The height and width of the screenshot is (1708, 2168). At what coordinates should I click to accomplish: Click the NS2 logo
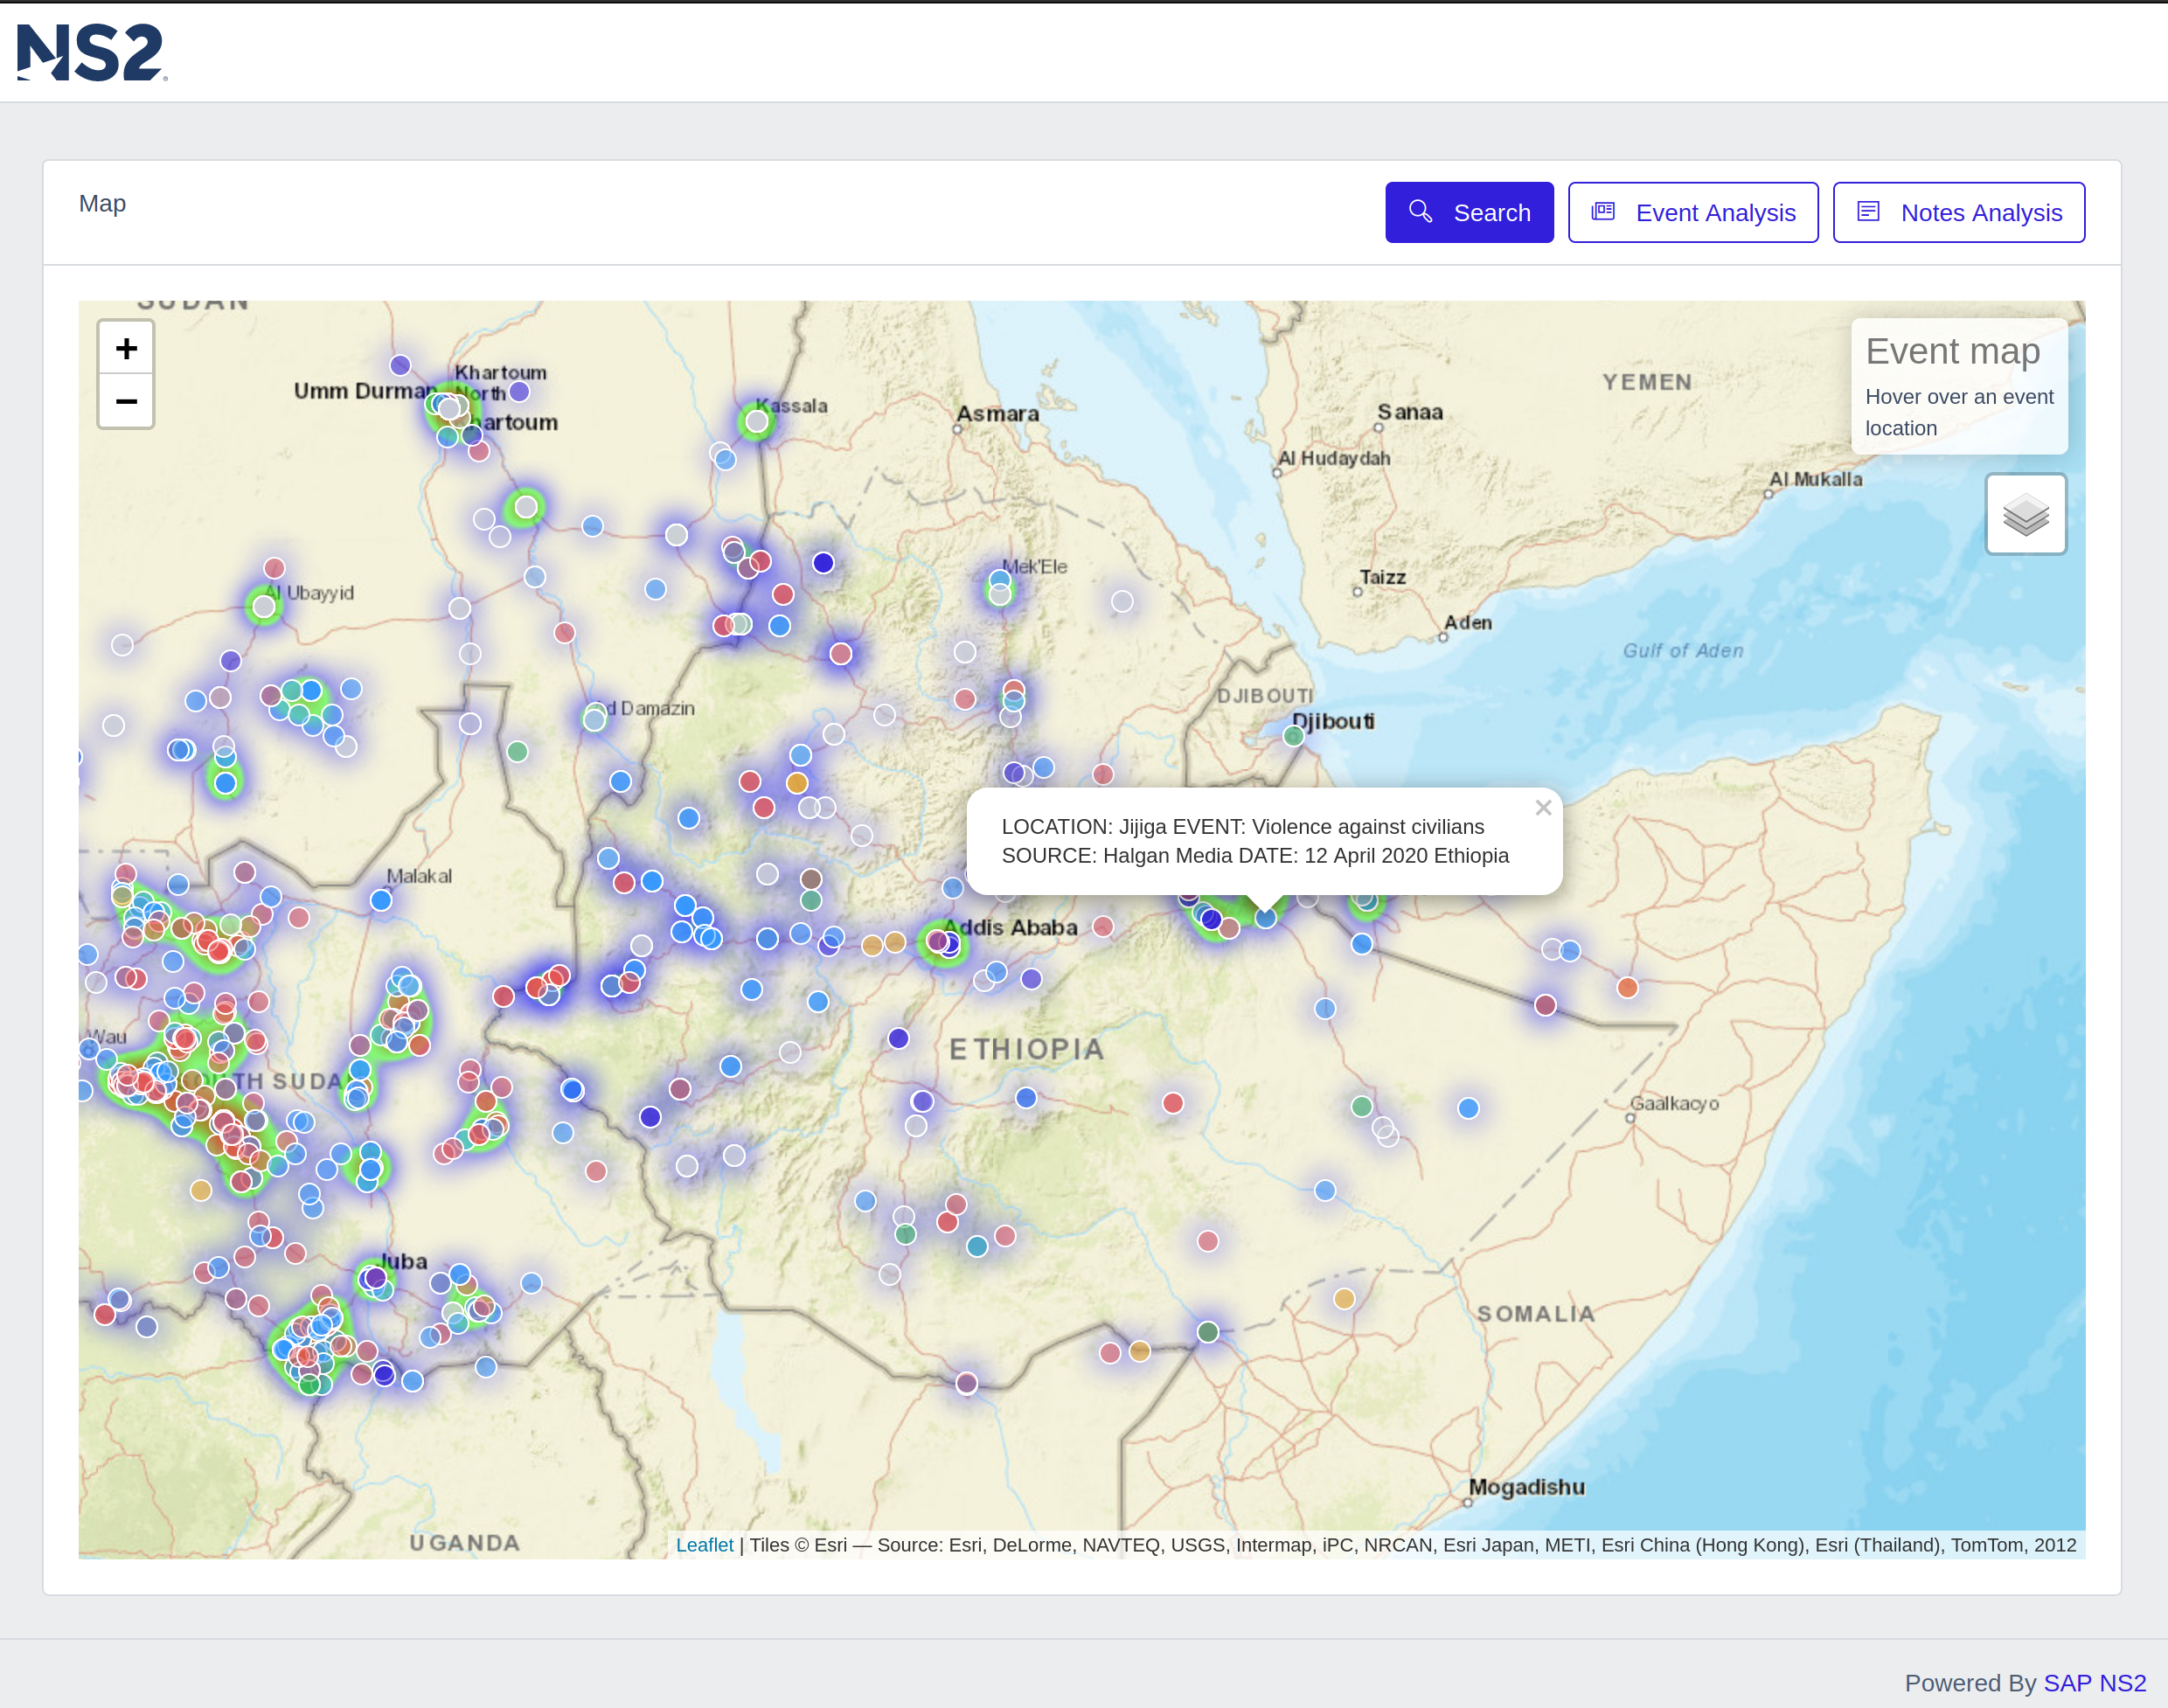[91, 52]
